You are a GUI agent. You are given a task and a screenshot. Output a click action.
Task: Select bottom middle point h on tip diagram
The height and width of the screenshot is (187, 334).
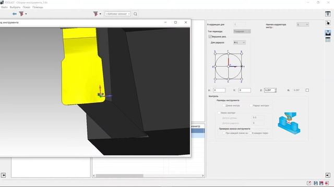tap(228, 79)
